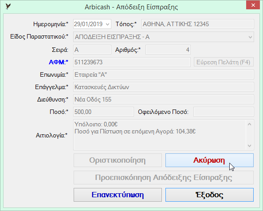Viewport: 263px width, 211px height.
Task: Click the ΑΦΜ field containing 511239673
Action: [x=132, y=62]
